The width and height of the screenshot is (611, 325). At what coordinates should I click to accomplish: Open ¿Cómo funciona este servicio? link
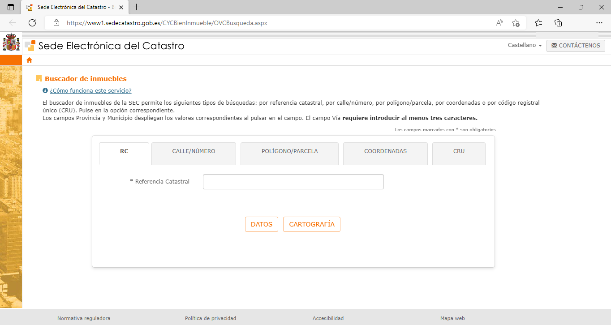tap(90, 90)
